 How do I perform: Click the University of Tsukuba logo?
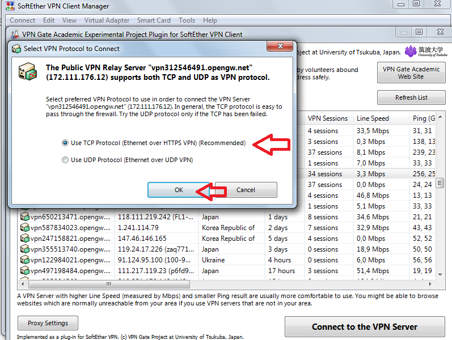pyautogui.click(x=426, y=52)
